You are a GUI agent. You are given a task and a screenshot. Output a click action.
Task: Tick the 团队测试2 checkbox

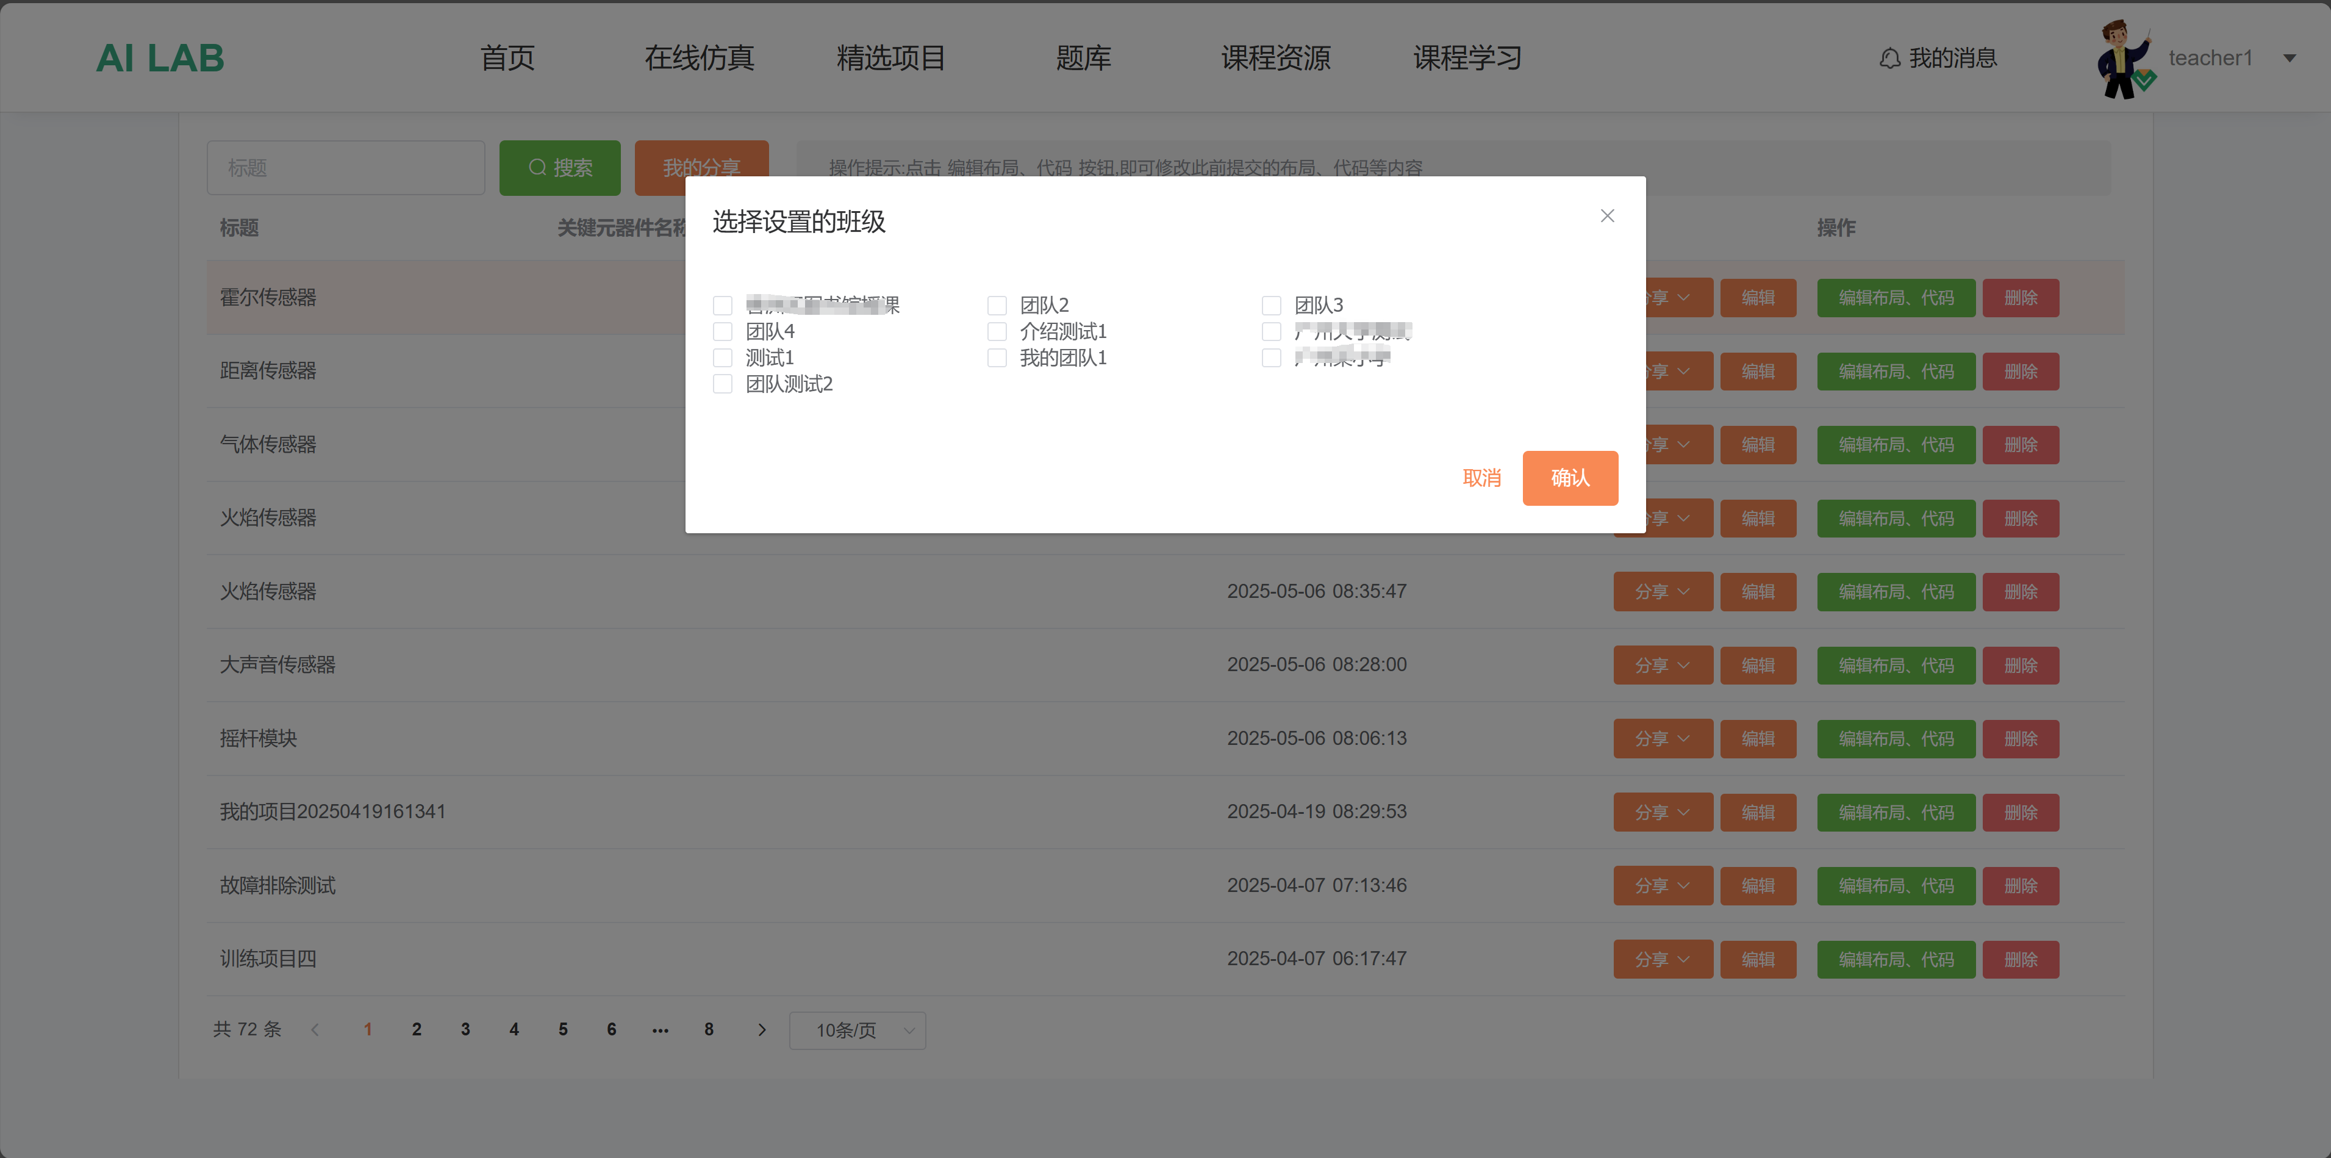coord(722,384)
